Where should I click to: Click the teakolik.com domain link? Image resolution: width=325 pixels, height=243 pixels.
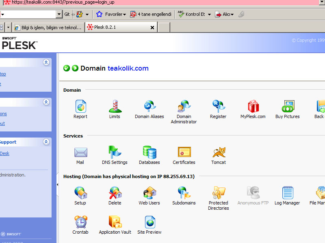128,68
